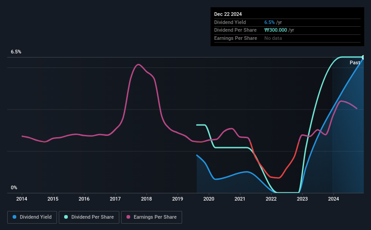Screen dimensions: 371x230
Task: Toggle the Dividend Per Share legend button
Action: (x=89, y=217)
